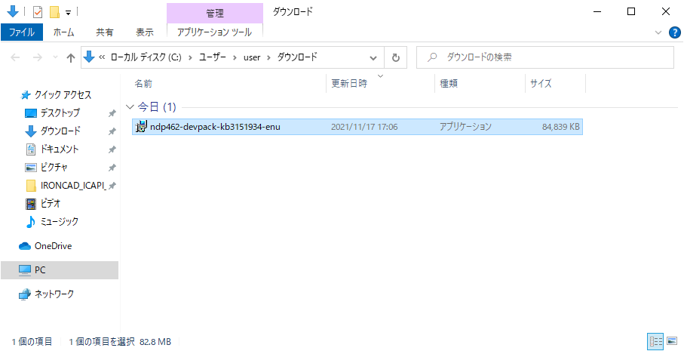
Task: Click the Refresh button beside address bar
Action: click(396, 57)
